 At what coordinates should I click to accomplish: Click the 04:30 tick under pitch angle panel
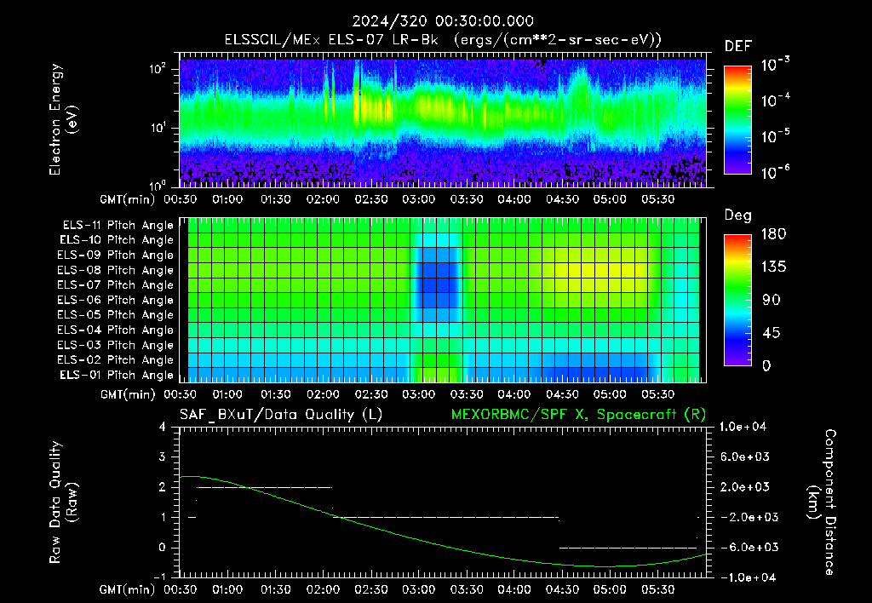point(562,394)
